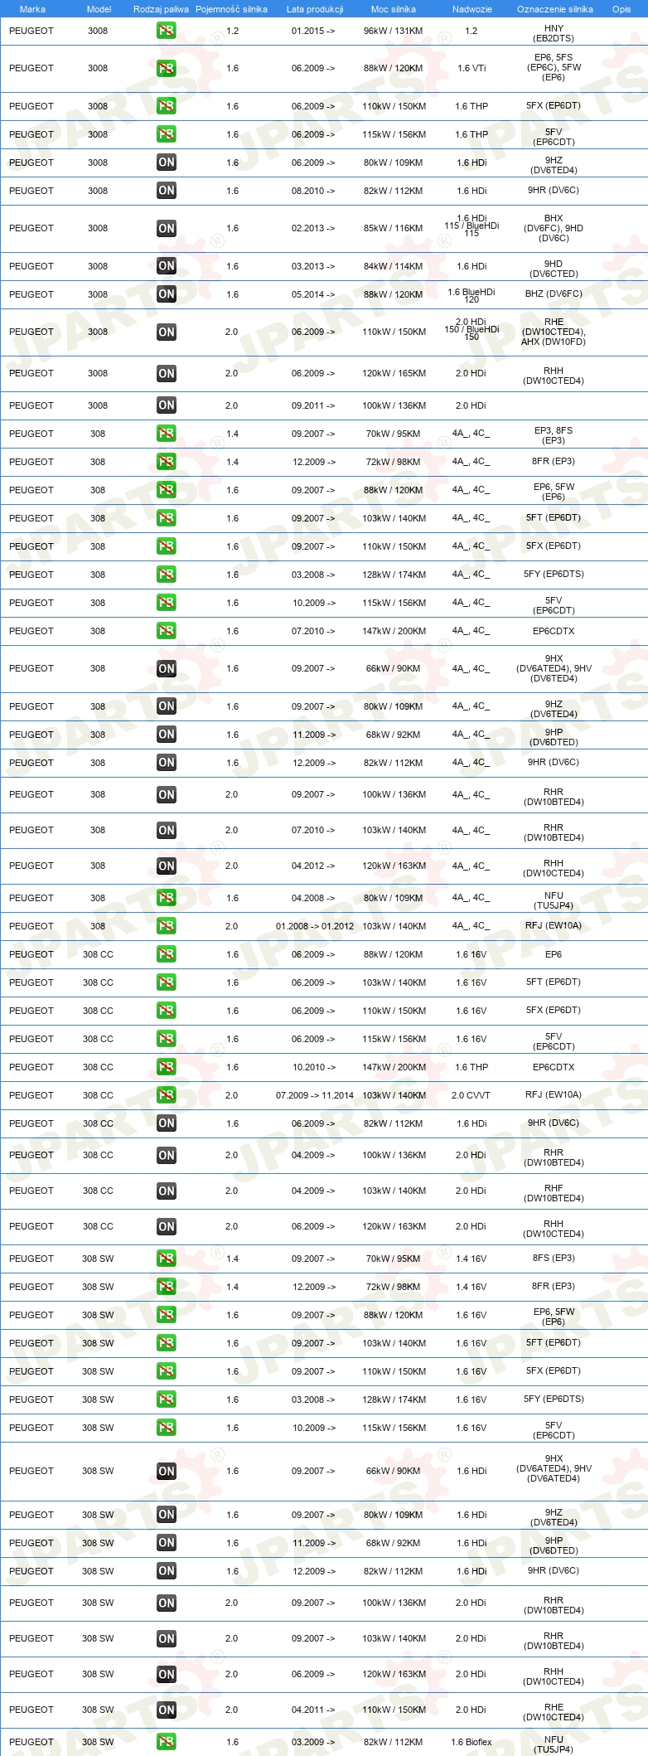Click the '02.2013 ->' production date cell

click(313, 228)
